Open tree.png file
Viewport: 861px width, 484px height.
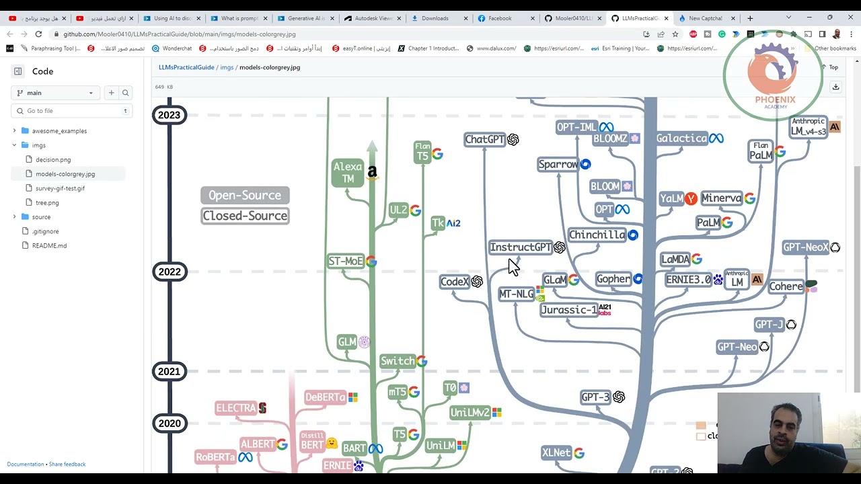pos(47,202)
